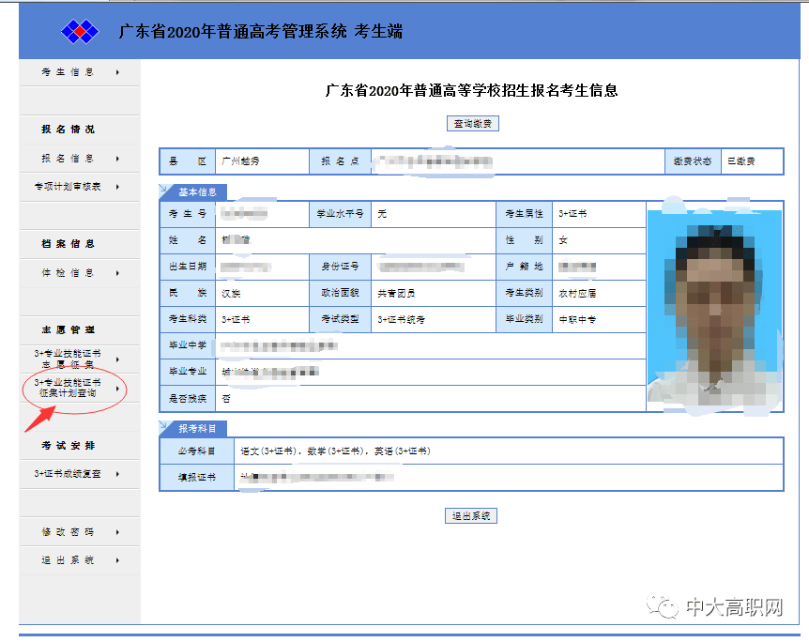Expand the arrow next to 考生信息
The image size is (809, 642).
[x=117, y=72]
